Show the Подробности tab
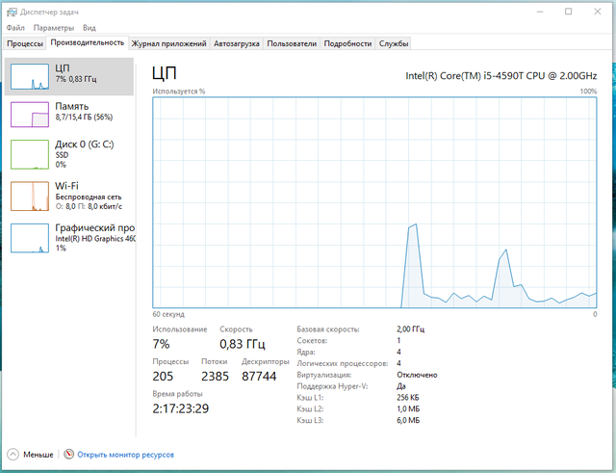 click(347, 43)
